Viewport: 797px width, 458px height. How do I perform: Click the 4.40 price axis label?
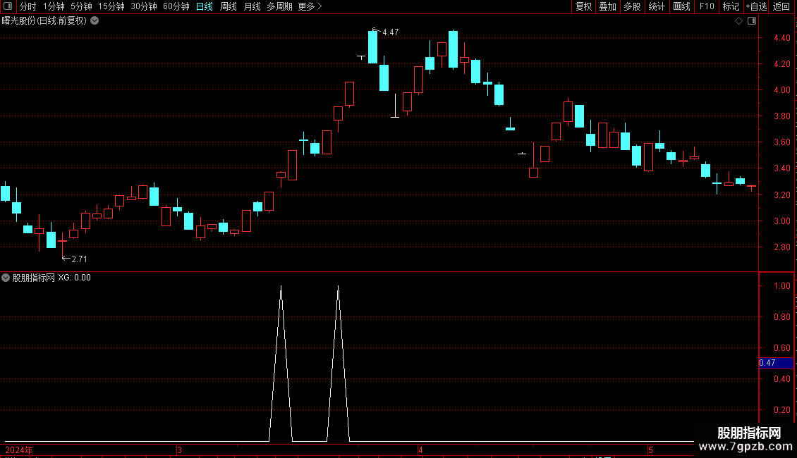(x=781, y=38)
